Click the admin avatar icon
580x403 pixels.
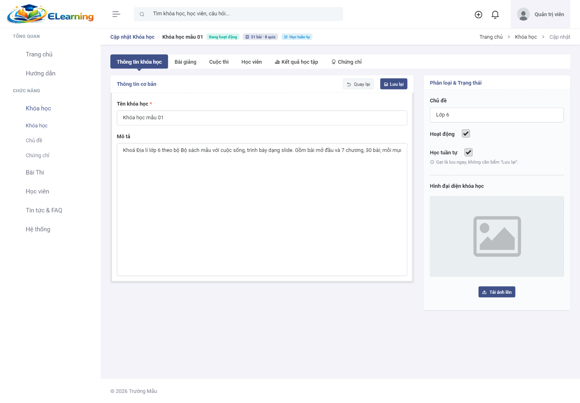[x=523, y=15]
